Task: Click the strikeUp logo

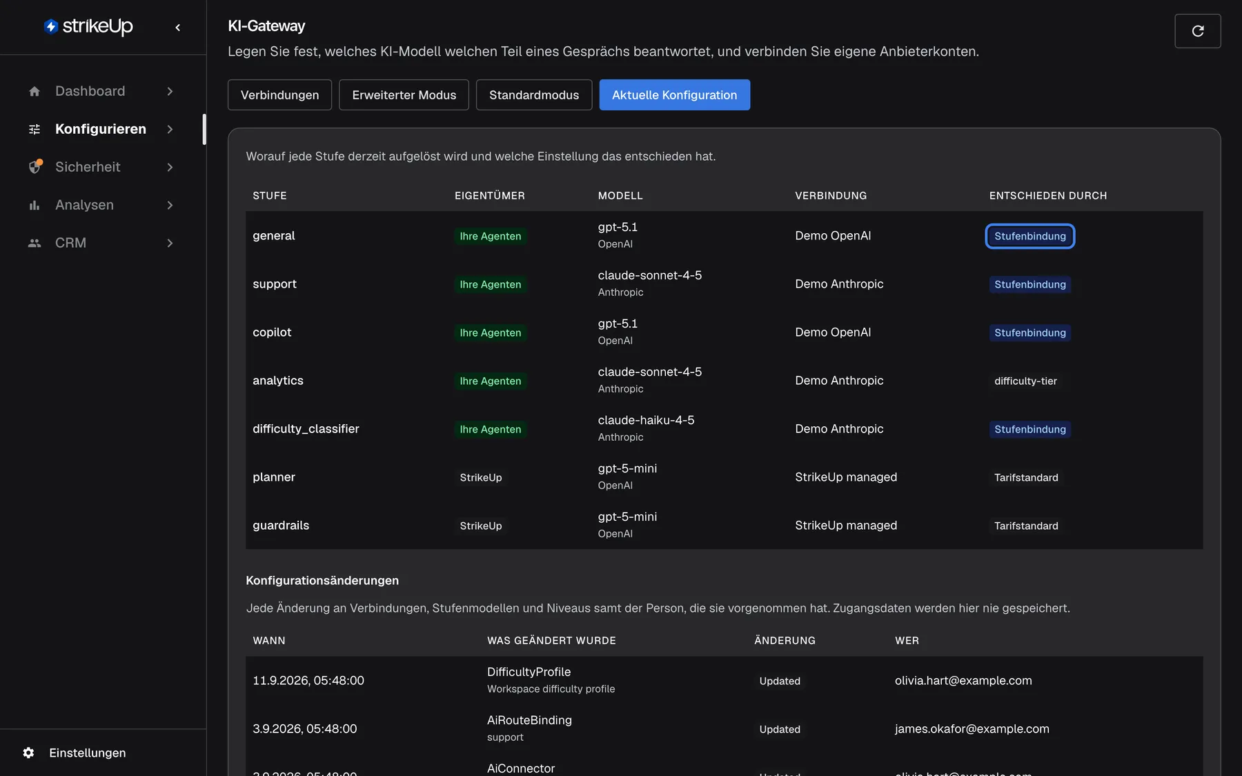Action: pos(88,26)
